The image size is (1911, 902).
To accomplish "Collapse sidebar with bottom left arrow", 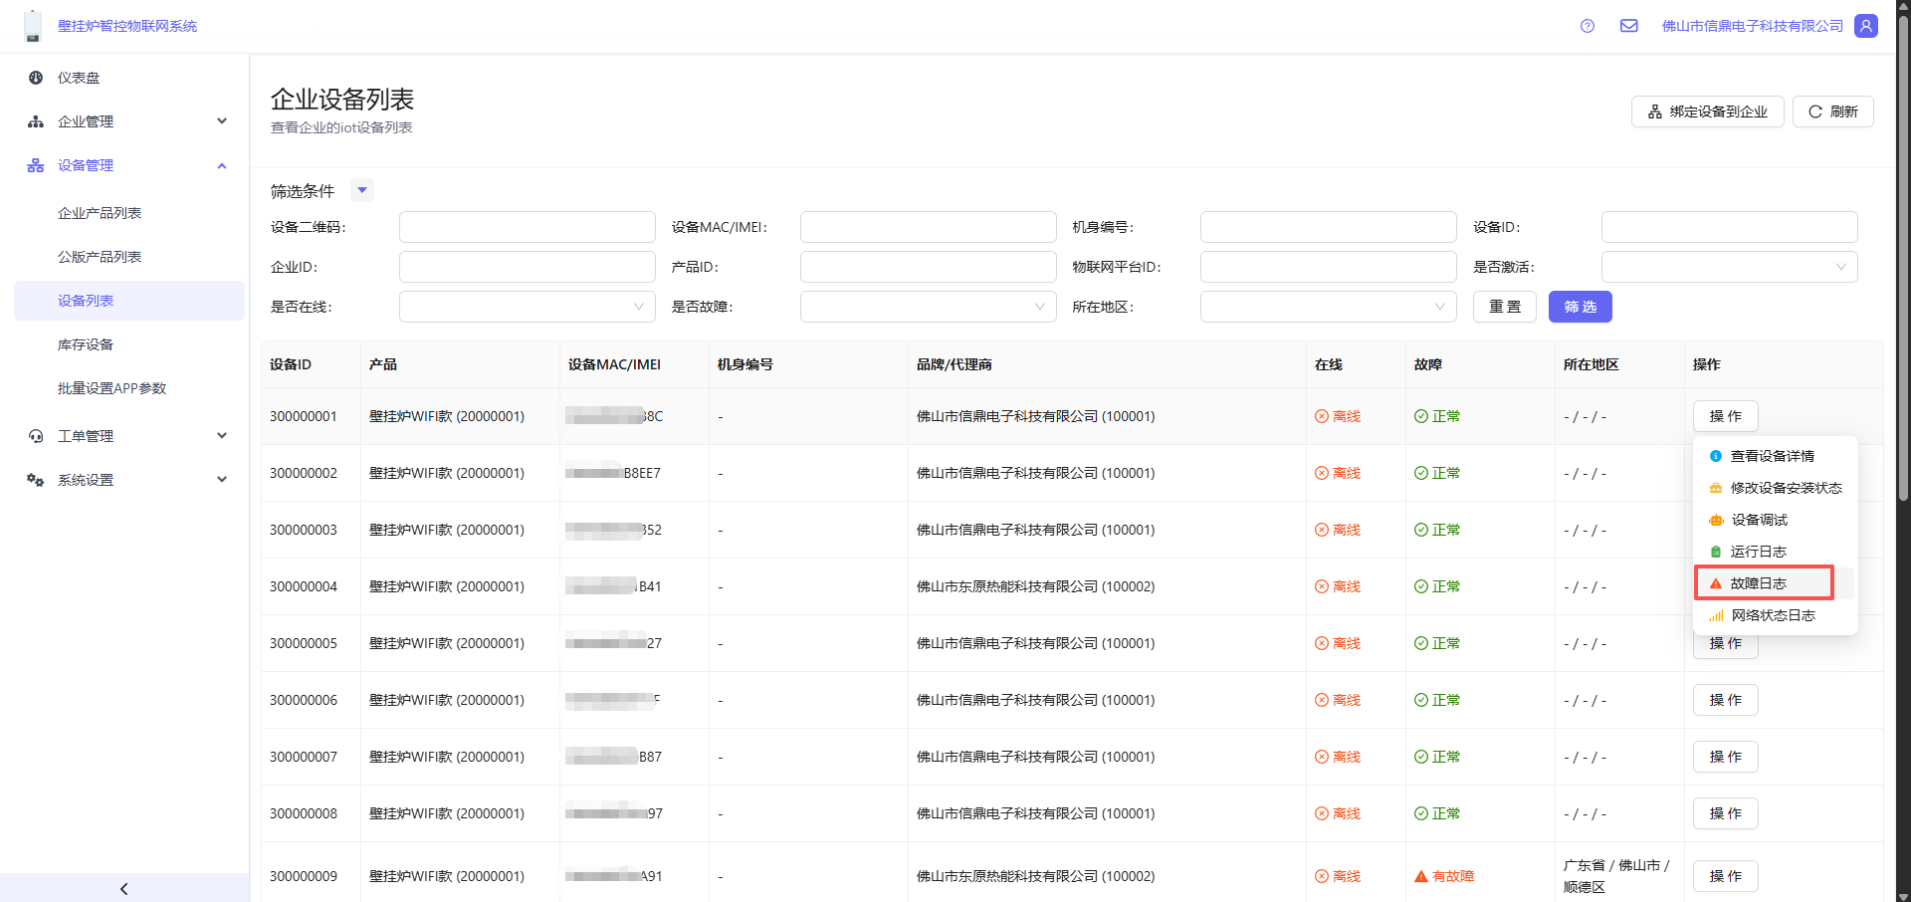I will (x=123, y=888).
